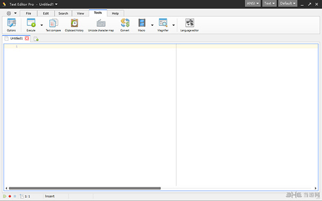322x201 pixels.
Task: Click the Text Editor Pro app icon
Action: pos(4,4)
